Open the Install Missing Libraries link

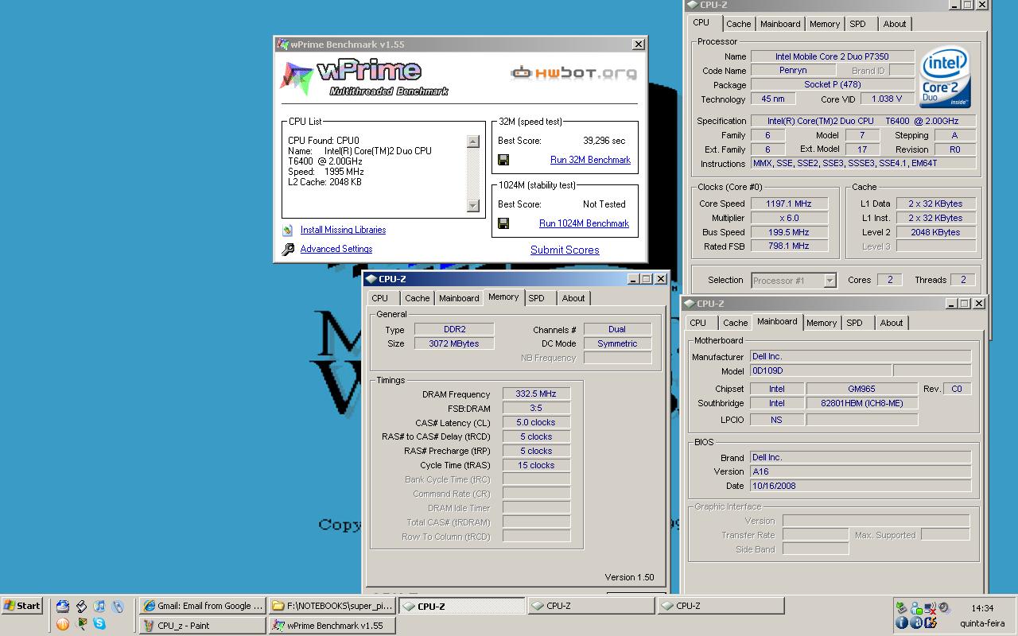(x=343, y=230)
